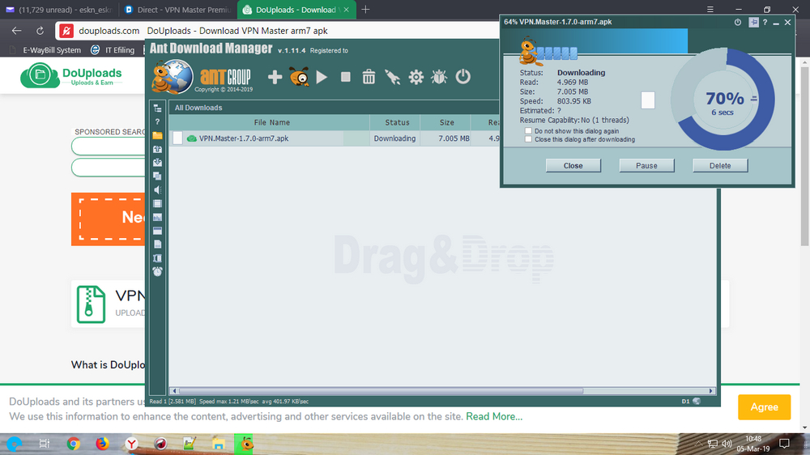Click the Ant globe logo

pyautogui.click(x=173, y=76)
